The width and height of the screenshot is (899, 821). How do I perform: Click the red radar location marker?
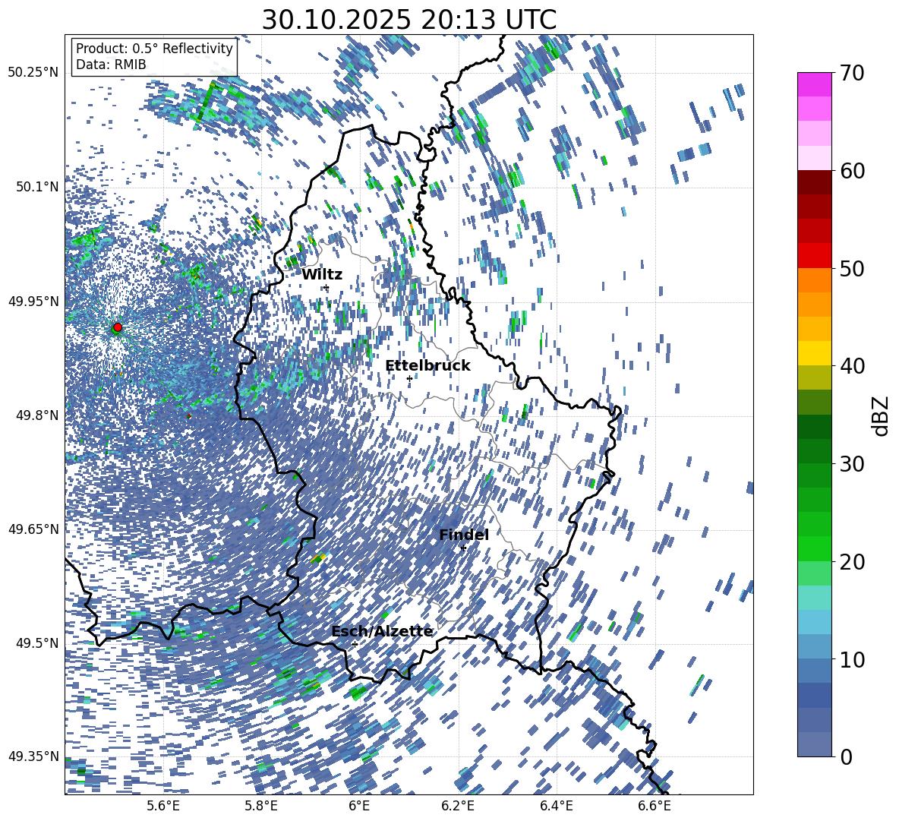coord(118,327)
